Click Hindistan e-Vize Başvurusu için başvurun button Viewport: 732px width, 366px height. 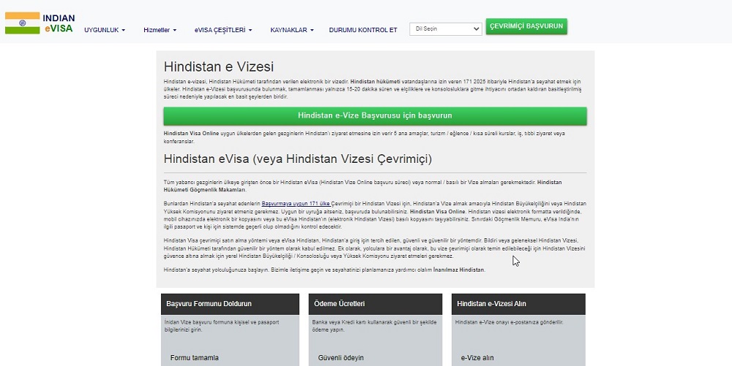click(375, 116)
